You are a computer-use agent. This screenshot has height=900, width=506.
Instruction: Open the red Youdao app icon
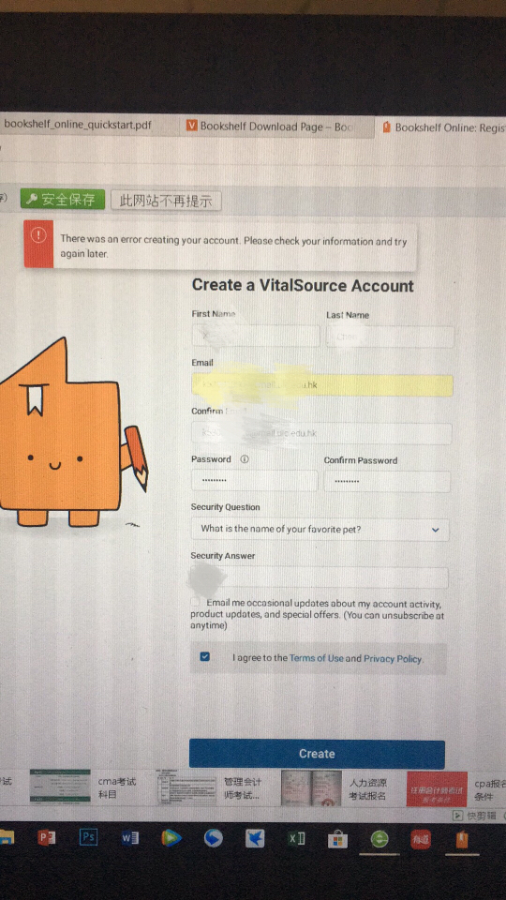point(421,839)
